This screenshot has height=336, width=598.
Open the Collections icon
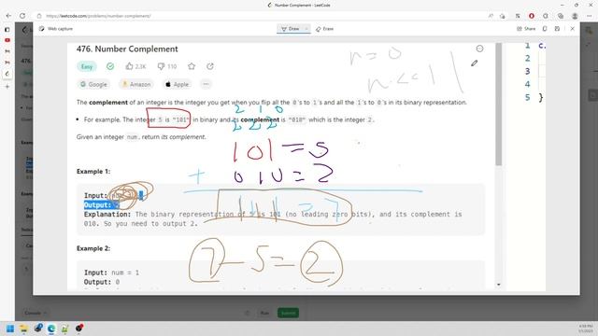(x=561, y=16)
